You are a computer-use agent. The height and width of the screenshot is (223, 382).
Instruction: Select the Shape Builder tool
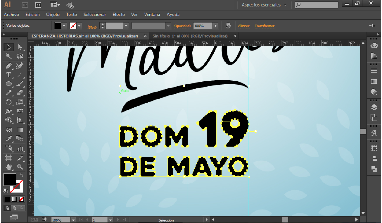pyautogui.click(x=9, y=120)
